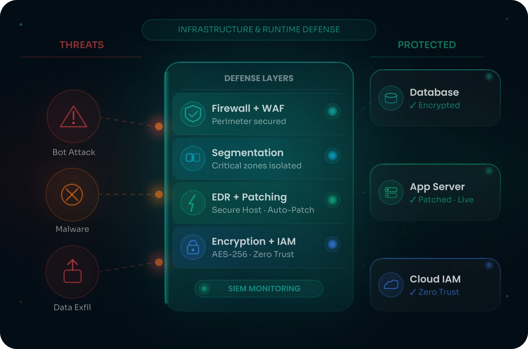528x349 pixels.
Task: Click the Cloud IAM card title
Action: (435, 279)
